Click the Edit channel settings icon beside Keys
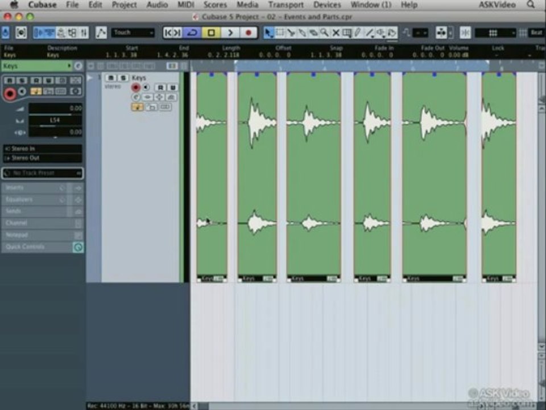This screenshot has width=546, height=410. [78, 65]
